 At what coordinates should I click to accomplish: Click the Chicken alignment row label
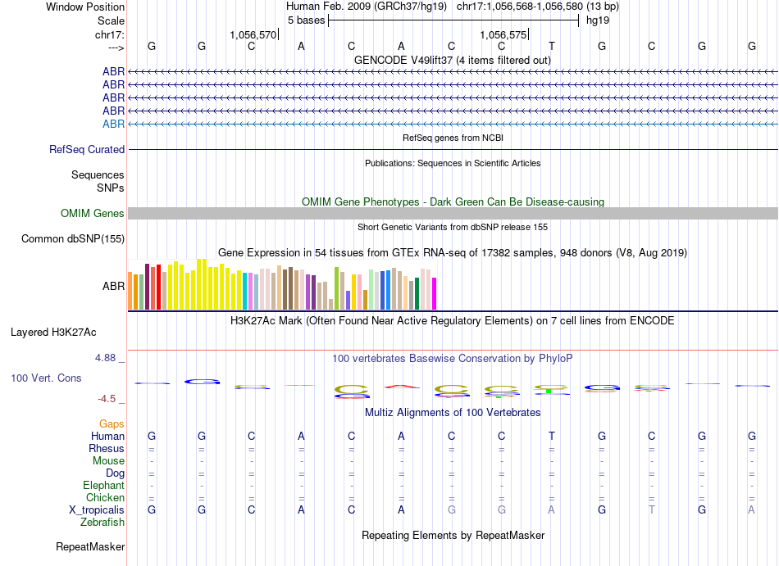[x=105, y=497]
